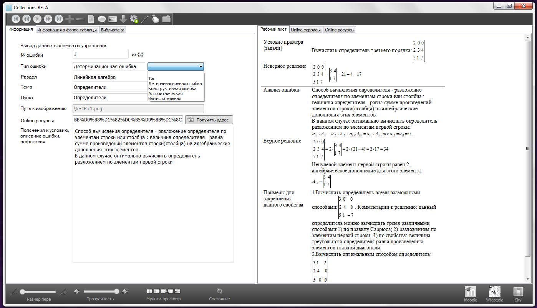Click the document page toolbar icon
537x308 pixels.
coord(91,19)
